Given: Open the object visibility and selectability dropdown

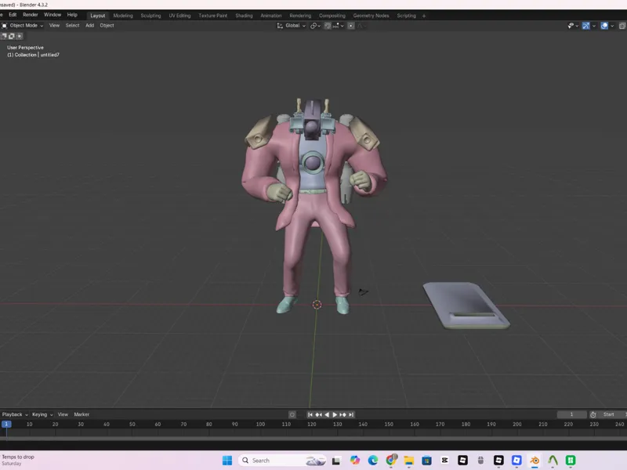Looking at the screenshot, I should click(x=573, y=26).
